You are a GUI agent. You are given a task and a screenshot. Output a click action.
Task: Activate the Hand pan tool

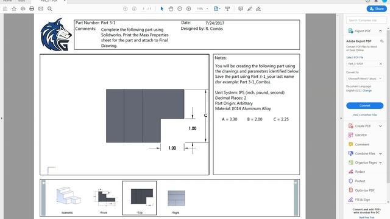(x=171, y=9)
